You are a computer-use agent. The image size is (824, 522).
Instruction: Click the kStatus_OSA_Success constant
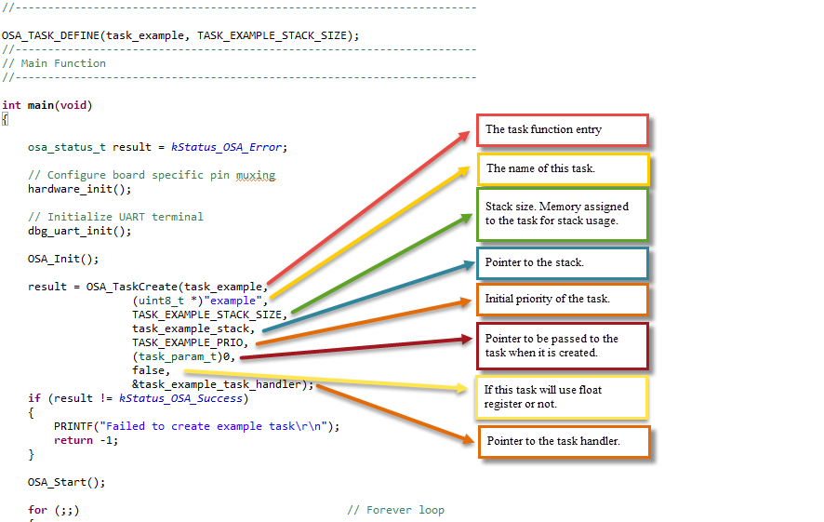(x=180, y=398)
